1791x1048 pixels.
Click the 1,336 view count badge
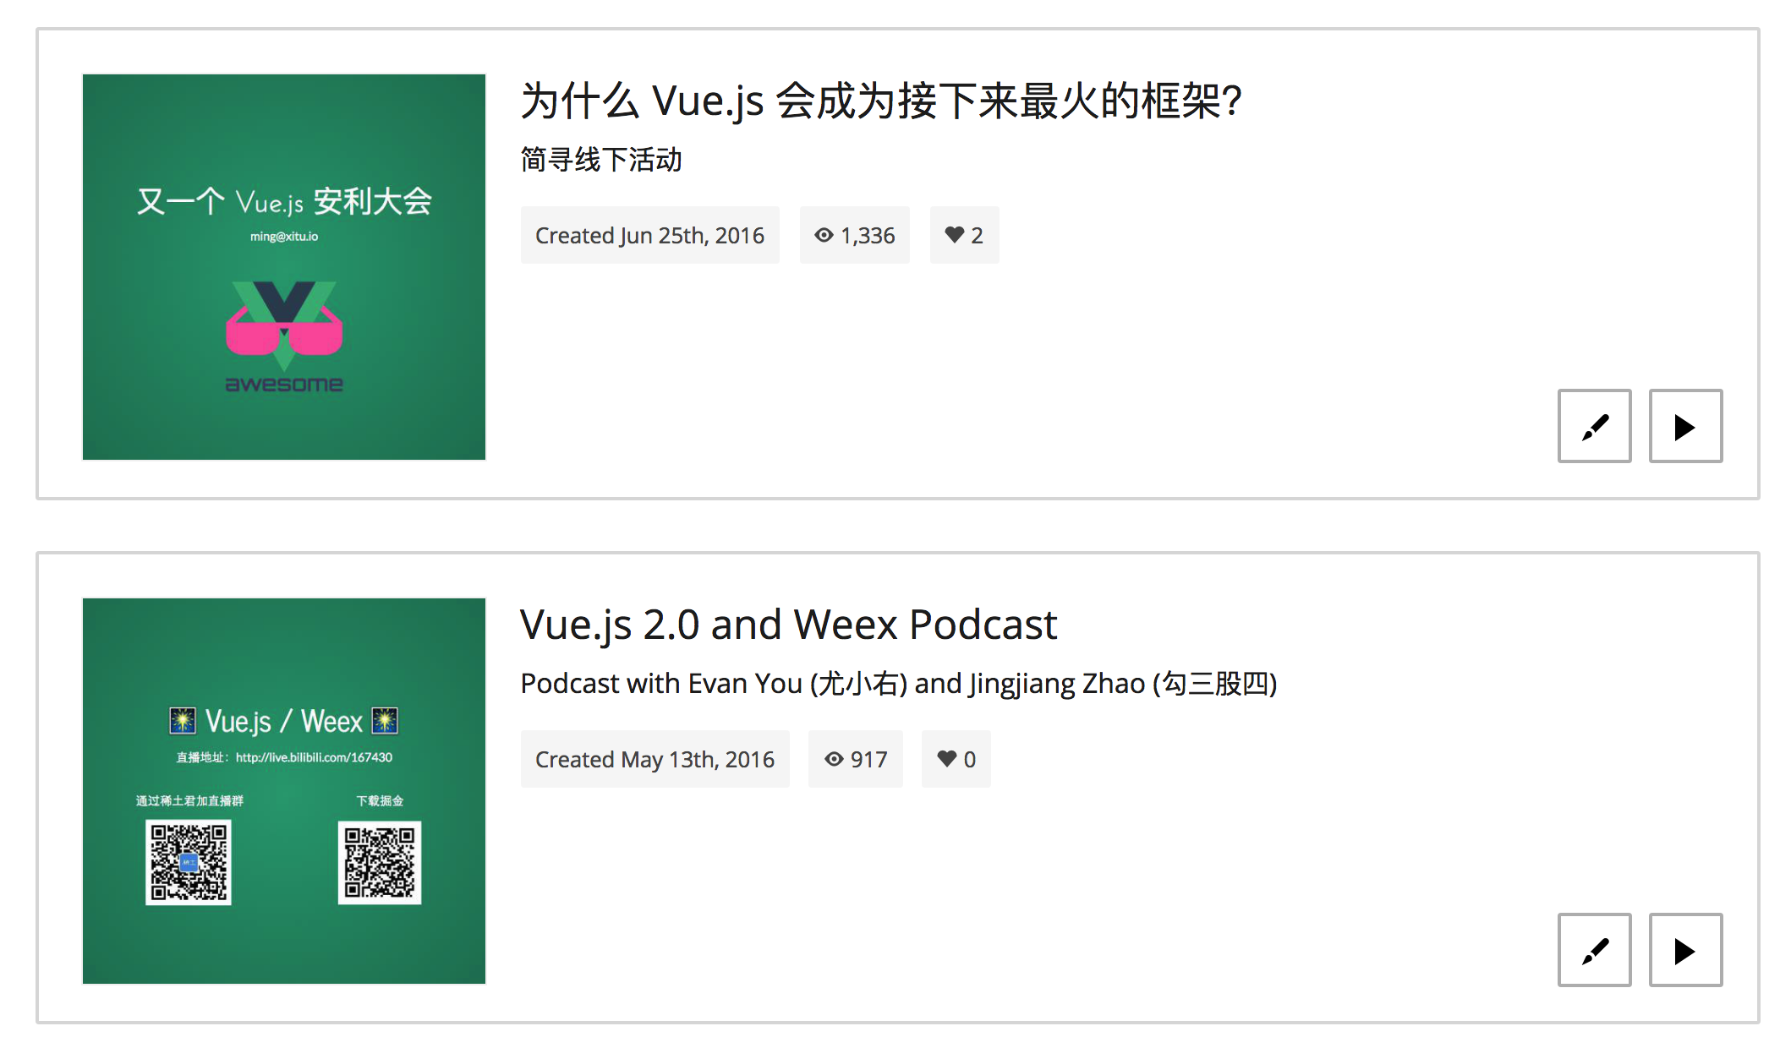click(x=855, y=235)
